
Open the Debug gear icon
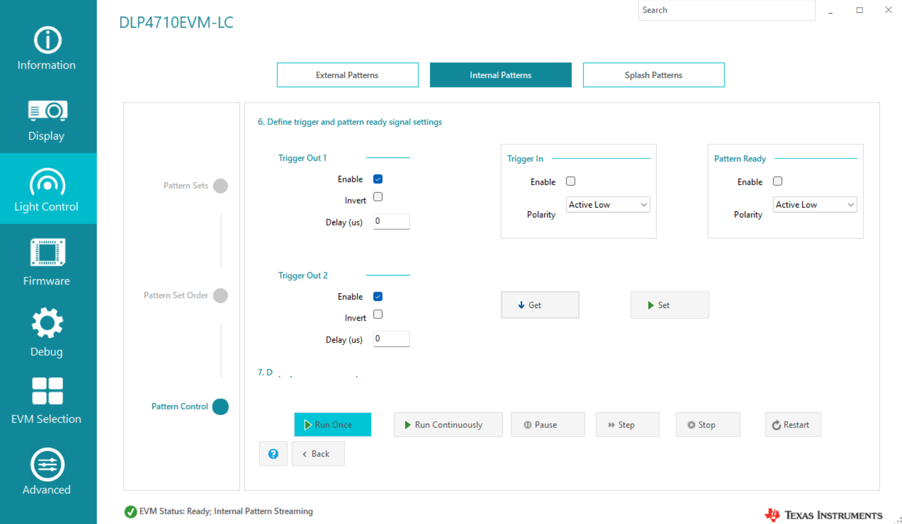click(47, 323)
